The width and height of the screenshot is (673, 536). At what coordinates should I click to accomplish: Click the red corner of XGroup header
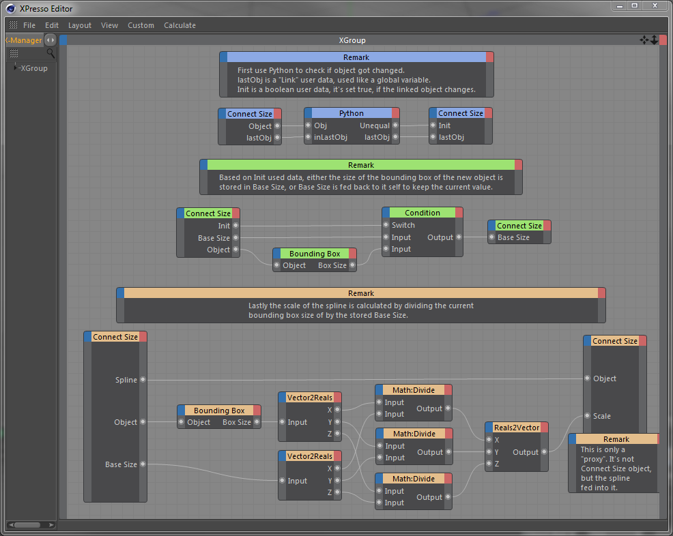point(663,40)
